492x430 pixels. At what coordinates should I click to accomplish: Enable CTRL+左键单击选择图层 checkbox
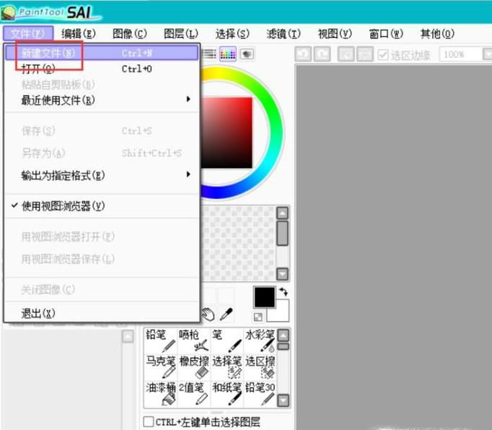point(149,421)
